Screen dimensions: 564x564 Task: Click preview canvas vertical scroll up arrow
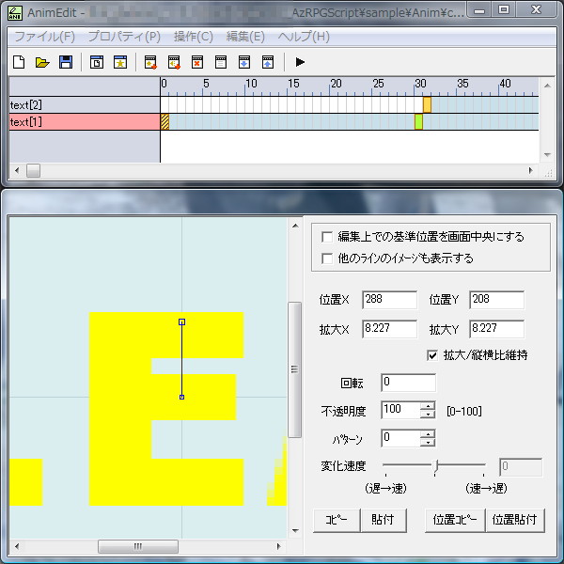coord(295,226)
